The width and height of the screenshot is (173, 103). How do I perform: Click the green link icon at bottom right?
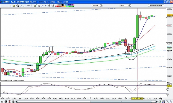coord(160,101)
